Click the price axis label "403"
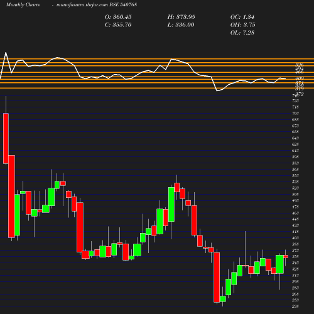 [x=295, y=238]
